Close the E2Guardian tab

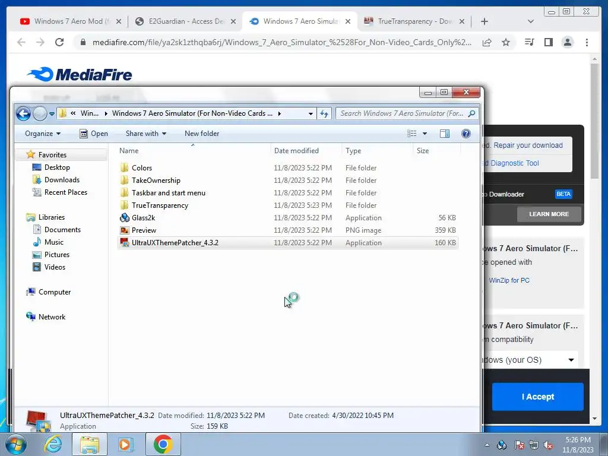click(x=233, y=21)
